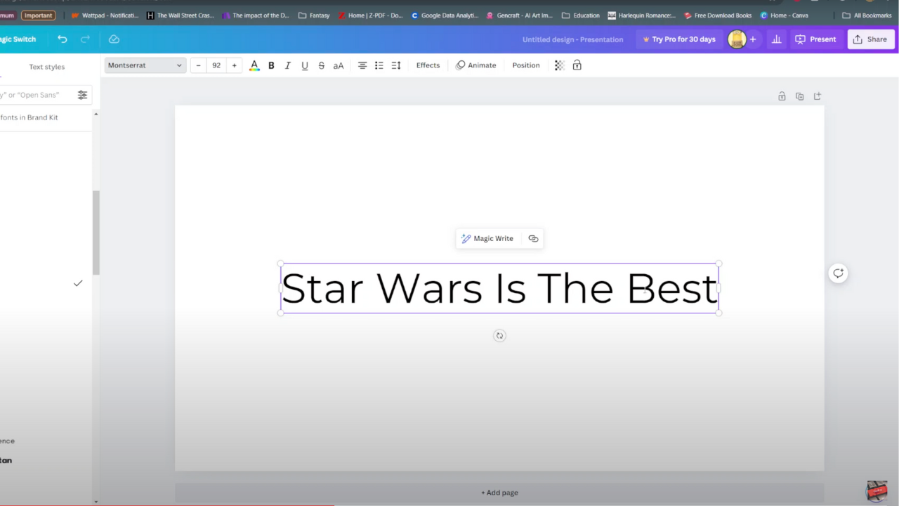
Task: Click the rotate handle below the text
Action: tap(499, 336)
